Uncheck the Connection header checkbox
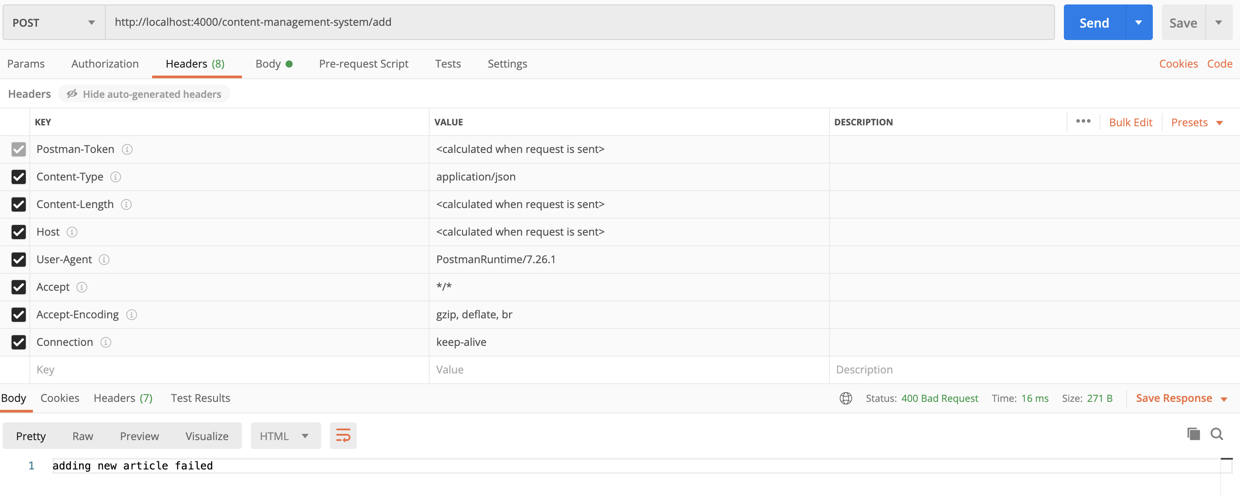 tap(18, 342)
